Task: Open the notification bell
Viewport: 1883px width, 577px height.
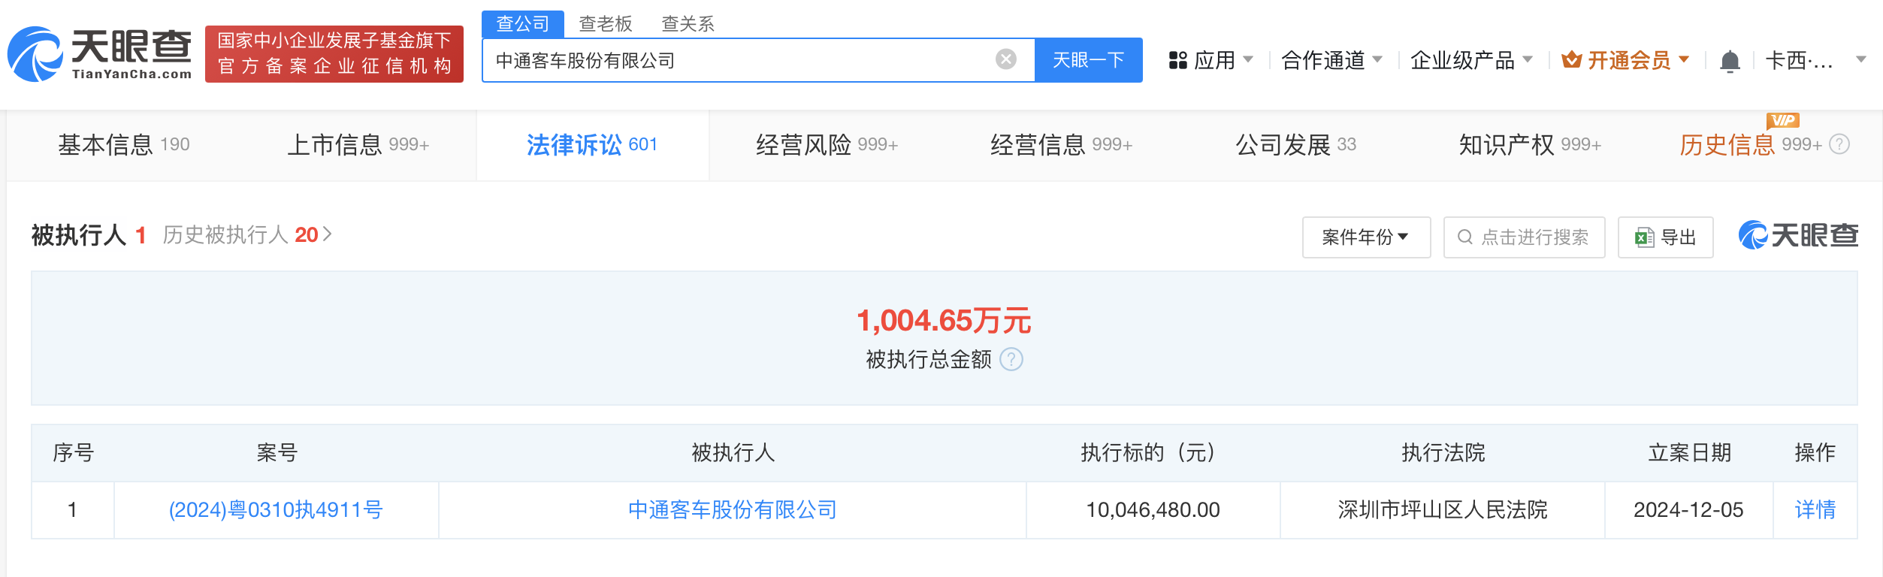Action: 1730,60
